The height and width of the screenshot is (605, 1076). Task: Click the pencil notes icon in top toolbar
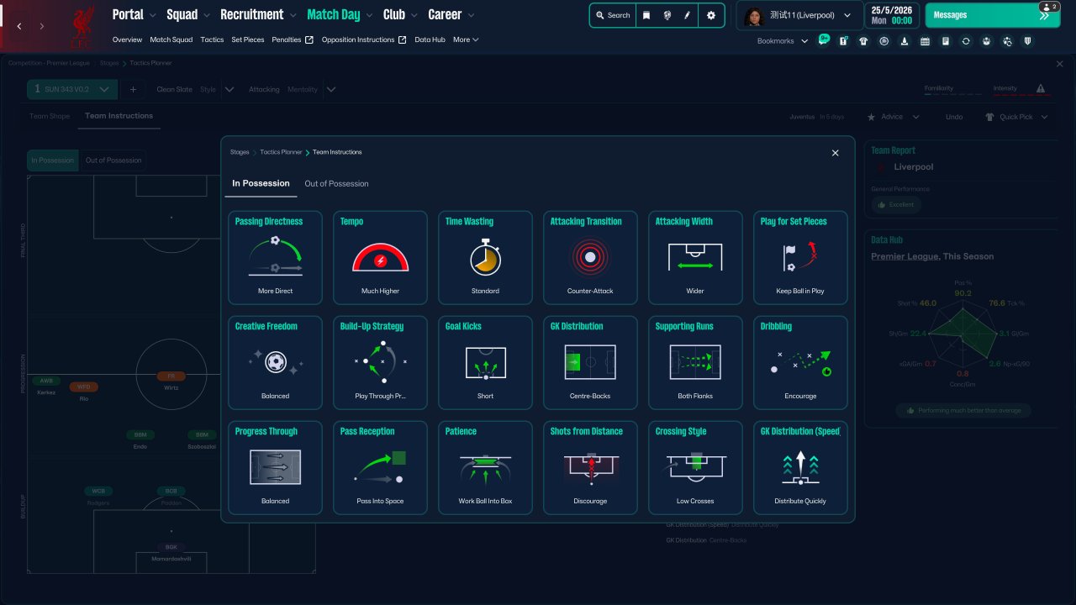[687, 15]
